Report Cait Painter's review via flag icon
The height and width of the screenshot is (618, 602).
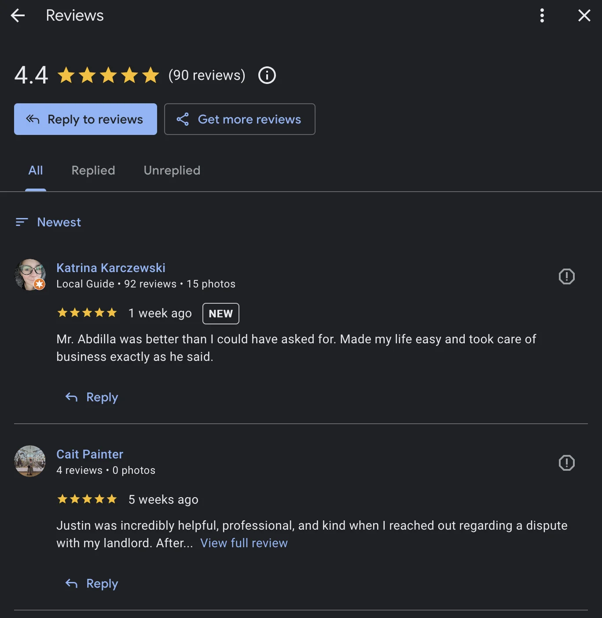click(x=567, y=463)
